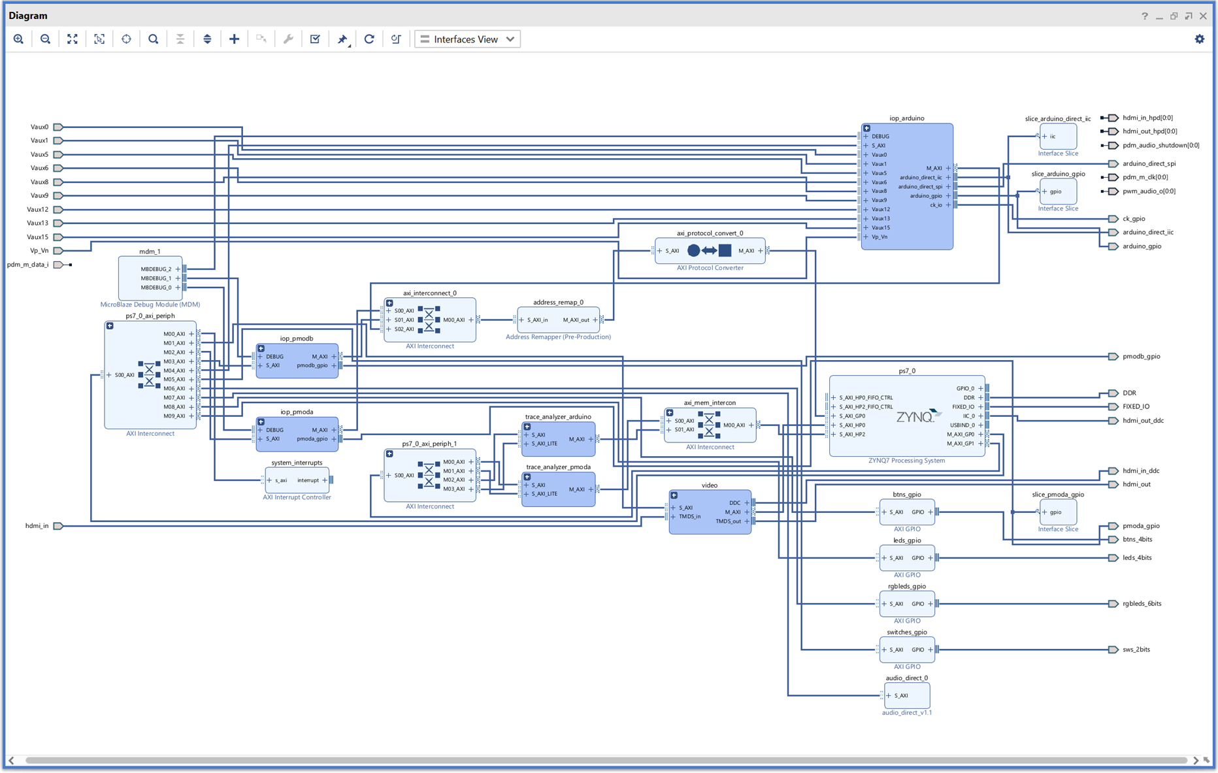The height and width of the screenshot is (773, 1218).
Task: Select the leds_gpio AXI GPIO block
Action: 907,558
